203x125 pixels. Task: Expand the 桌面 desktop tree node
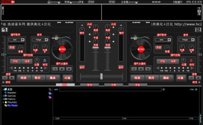3,90
